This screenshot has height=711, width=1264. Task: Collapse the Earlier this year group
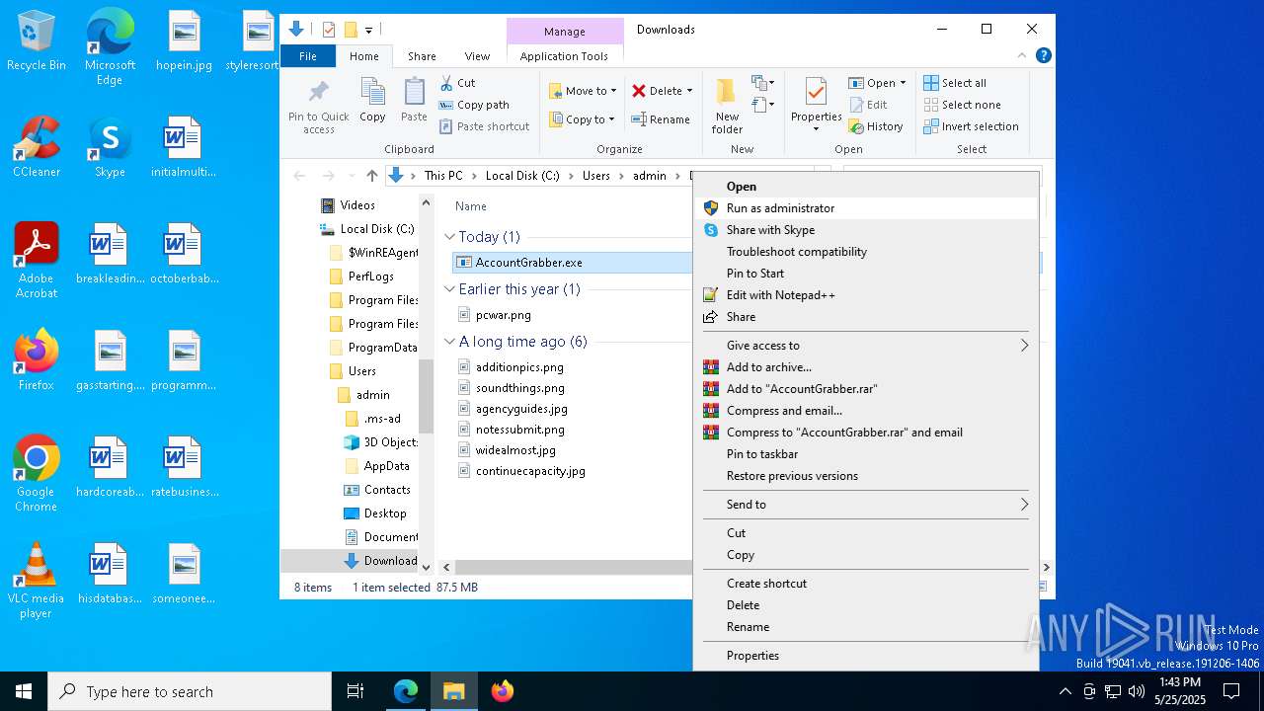pyautogui.click(x=449, y=289)
